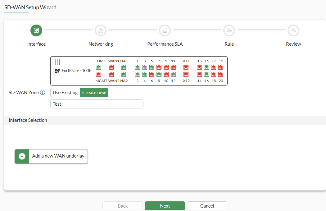Open the Performance SLA step icon
This screenshot has height=211, width=326.
tap(165, 30)
